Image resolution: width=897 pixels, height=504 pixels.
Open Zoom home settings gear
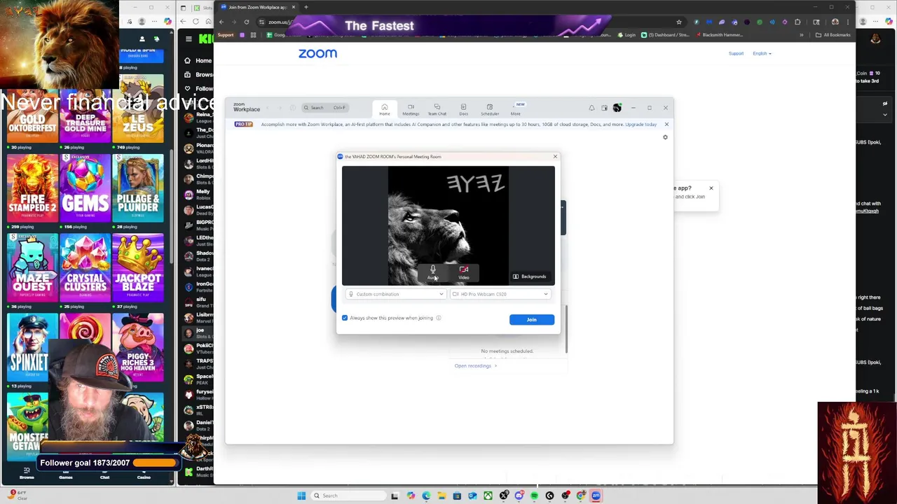[665, 137]
